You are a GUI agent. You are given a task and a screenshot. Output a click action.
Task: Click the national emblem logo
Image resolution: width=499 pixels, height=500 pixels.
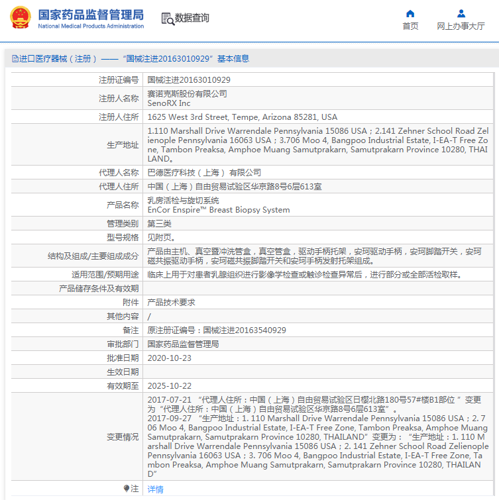[21, 17]
